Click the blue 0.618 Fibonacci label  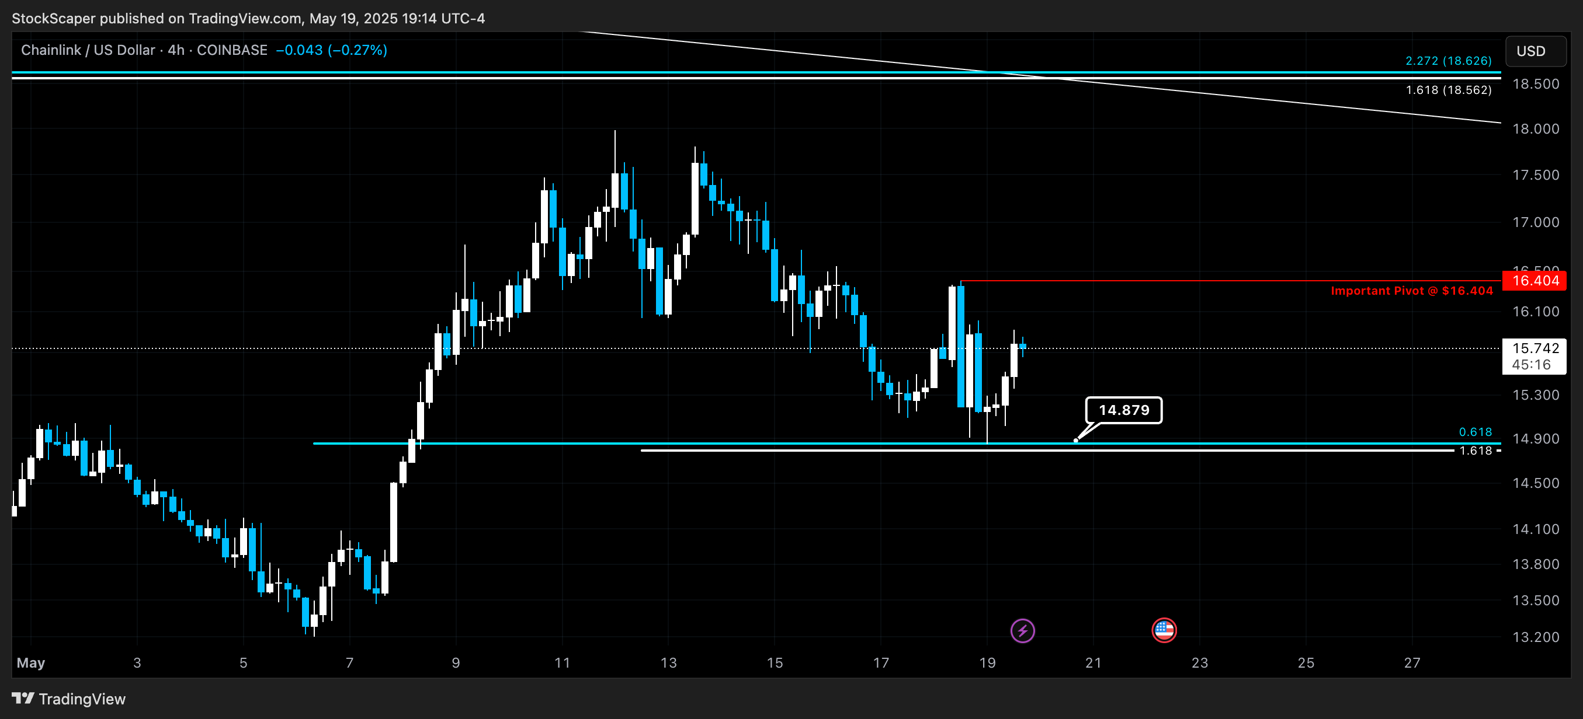(1476, 432)
